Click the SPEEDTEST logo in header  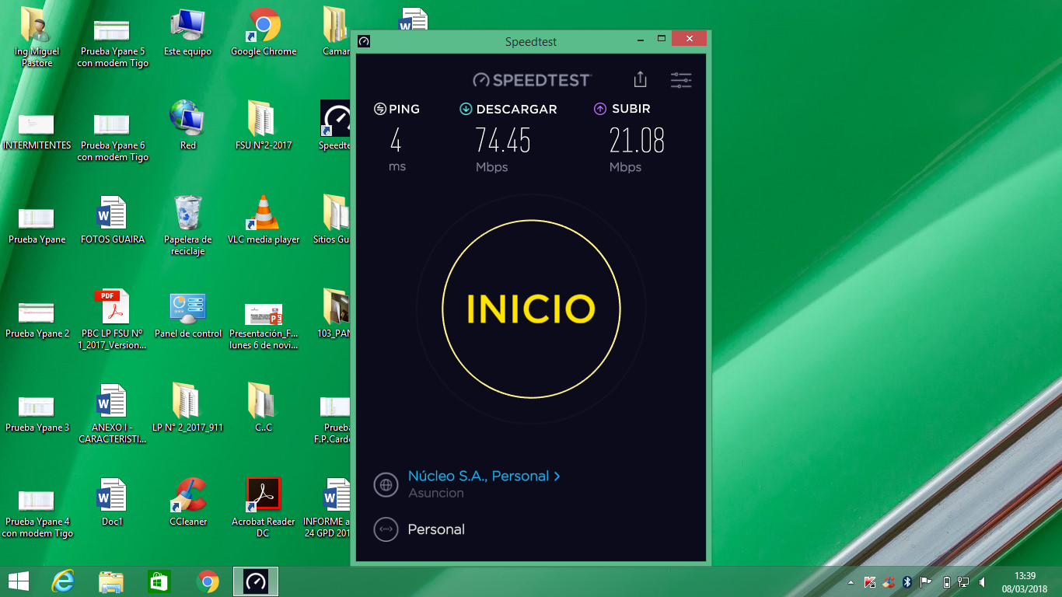pos(532,80)
